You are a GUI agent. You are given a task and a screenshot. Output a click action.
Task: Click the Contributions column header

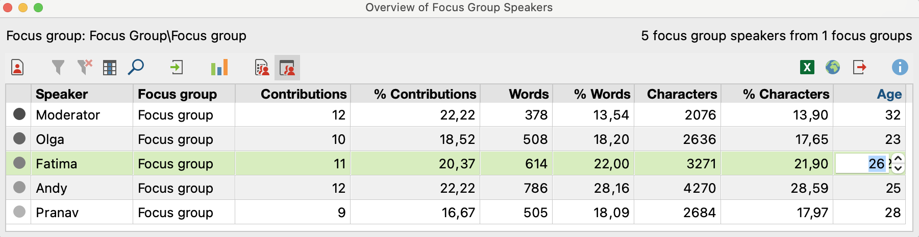[x=304, y=94]
